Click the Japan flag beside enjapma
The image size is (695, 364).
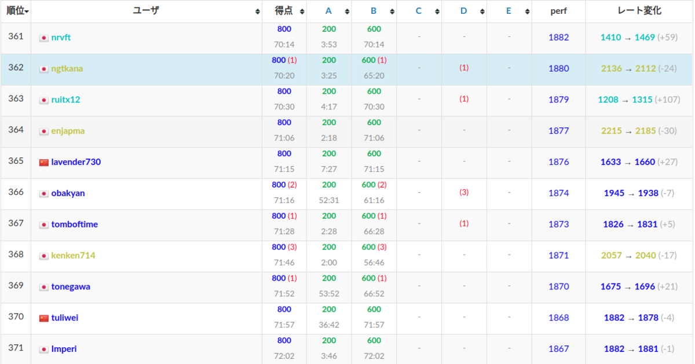[43, 132]
